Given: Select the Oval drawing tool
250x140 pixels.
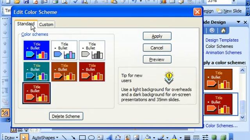Looking at the screenshot, I should [91, 137].
